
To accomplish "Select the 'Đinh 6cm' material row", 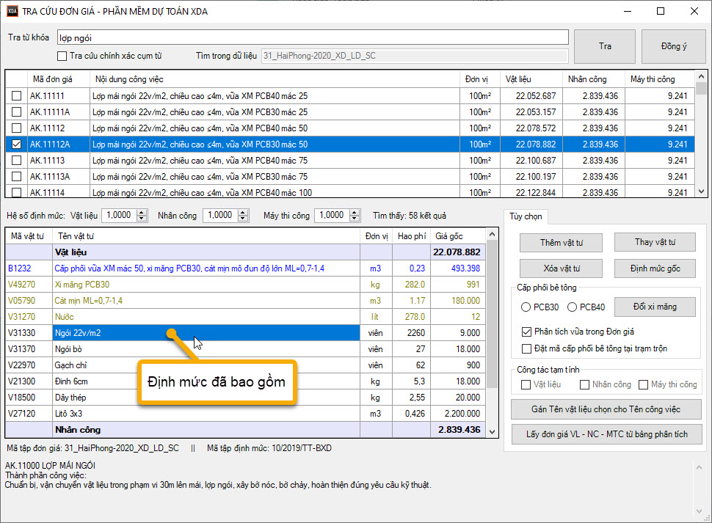I will [245, 381].
